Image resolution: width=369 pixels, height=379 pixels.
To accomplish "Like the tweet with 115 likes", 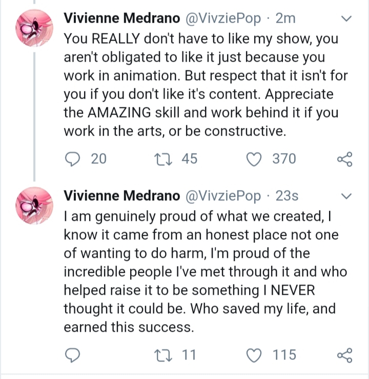I will 254,355.
